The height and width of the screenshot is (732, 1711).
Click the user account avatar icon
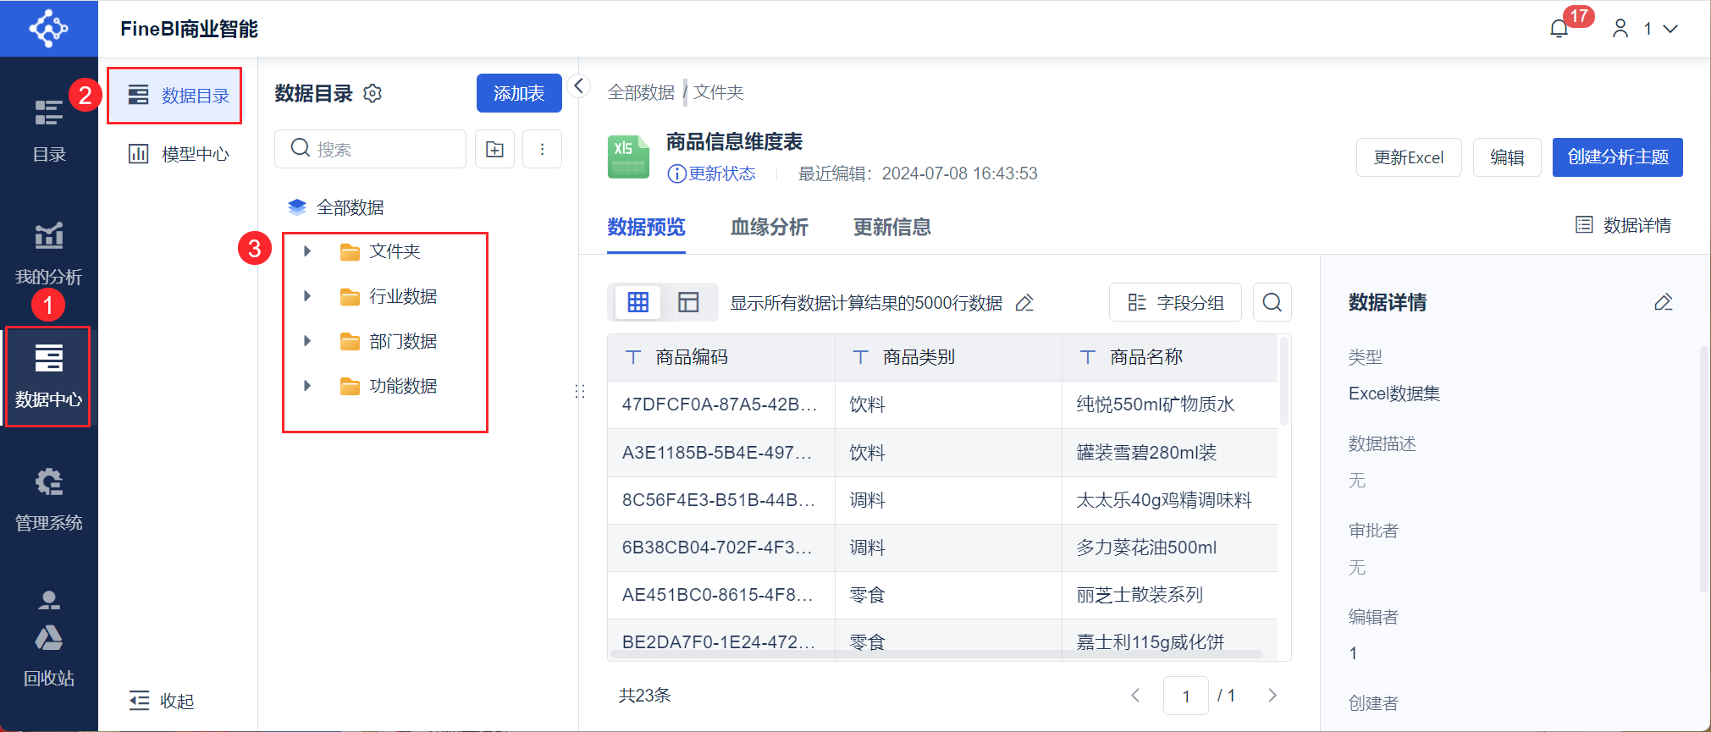tap(1620, 29)
